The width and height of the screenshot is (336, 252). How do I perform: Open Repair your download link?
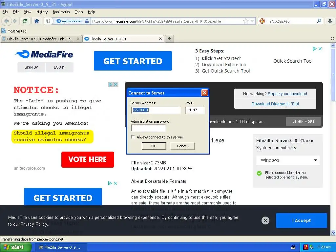point(287,94)
